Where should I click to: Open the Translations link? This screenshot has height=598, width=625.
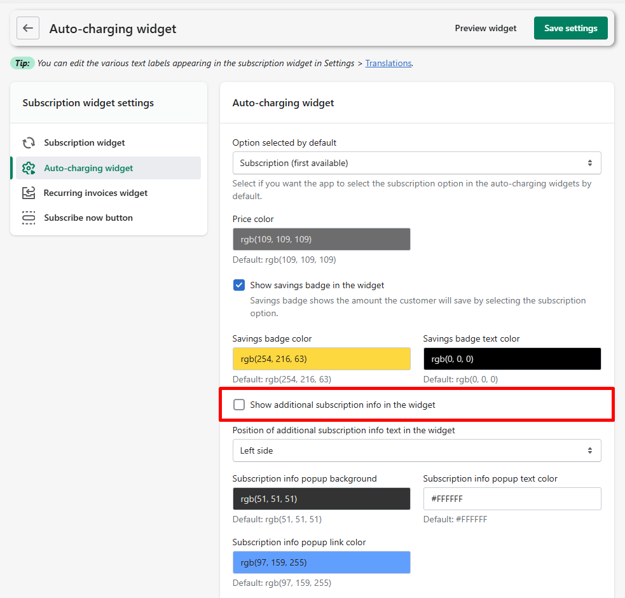[x=388, y=64]
